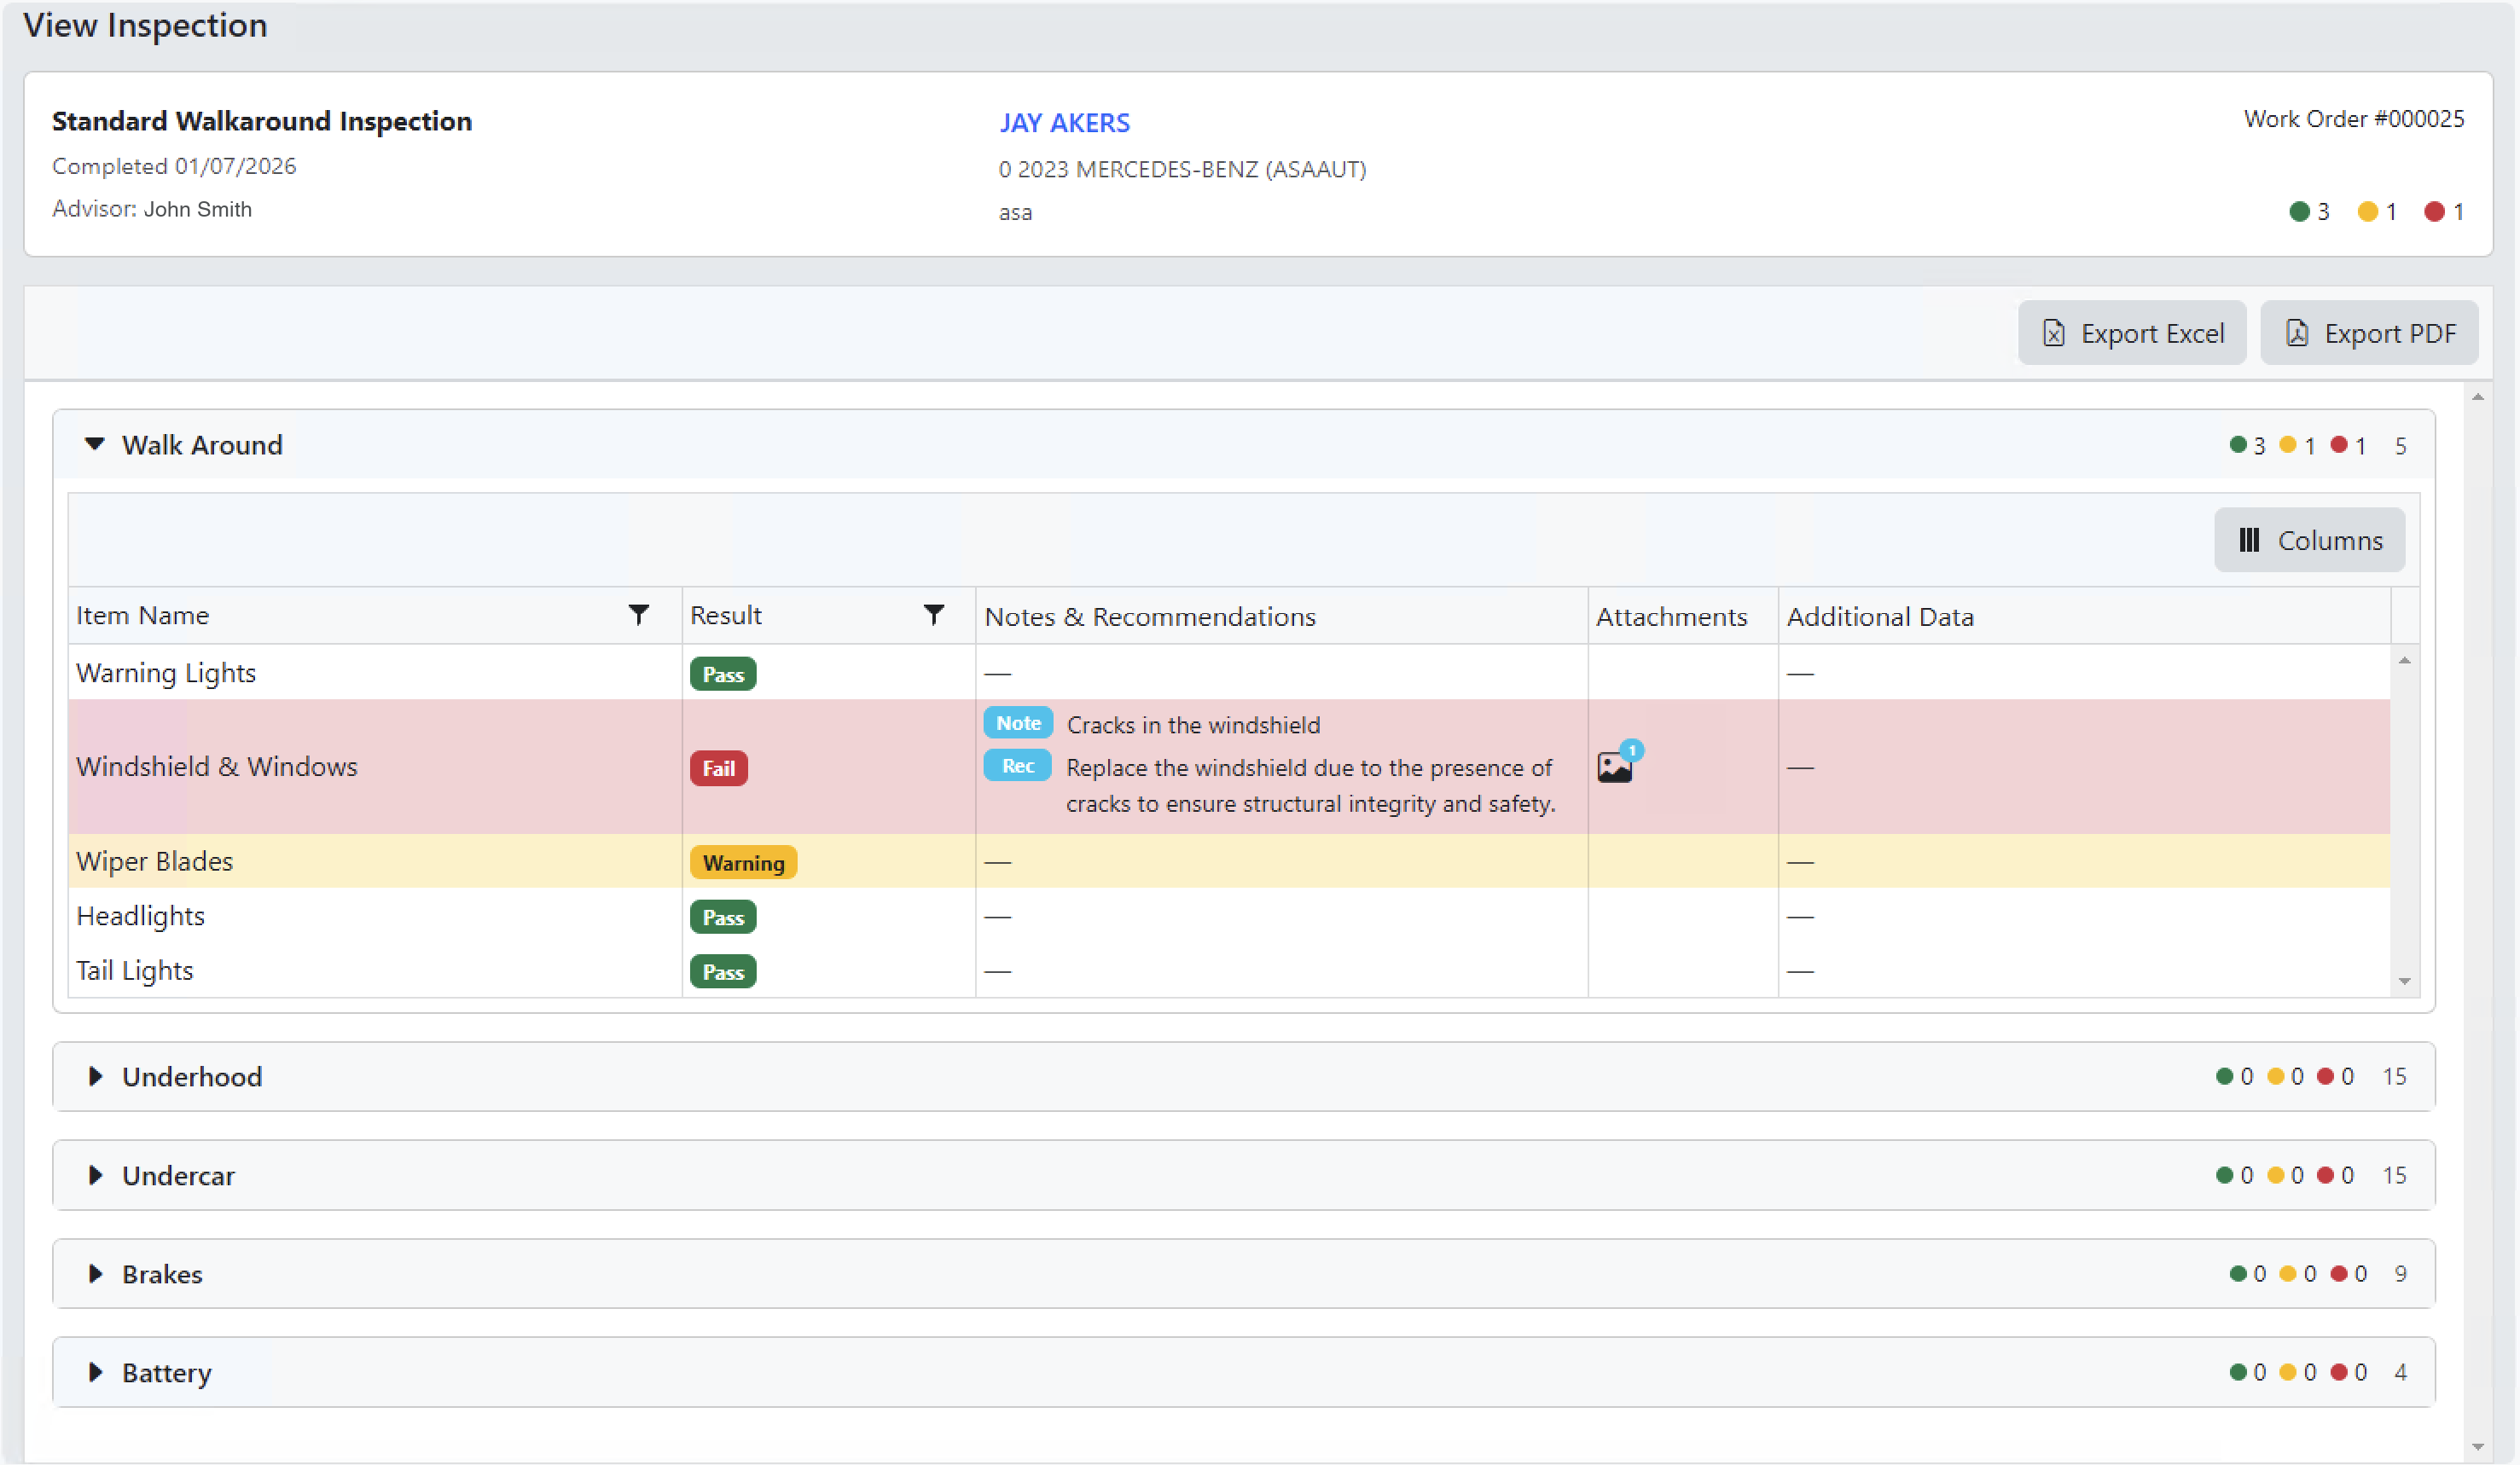Expand the Battery section
Viewport: 2520px width, 1465px height.
pos(95,1373)
